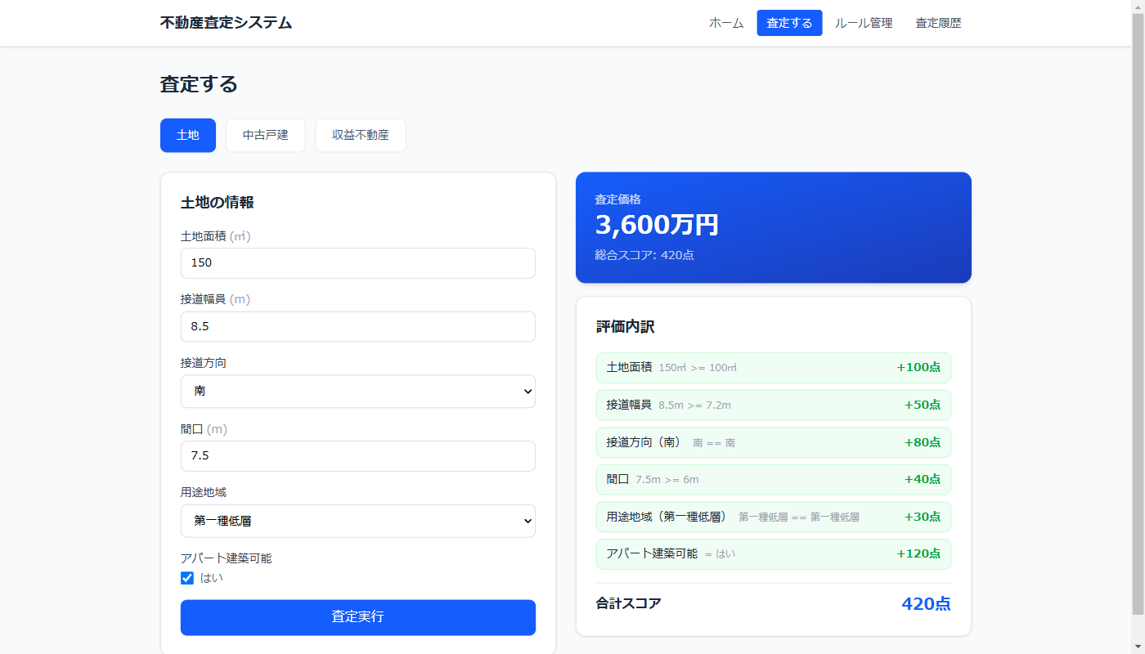The image size is (1145, 654).
Task: Select the 土地 property type tab
Action: [188, 135]
